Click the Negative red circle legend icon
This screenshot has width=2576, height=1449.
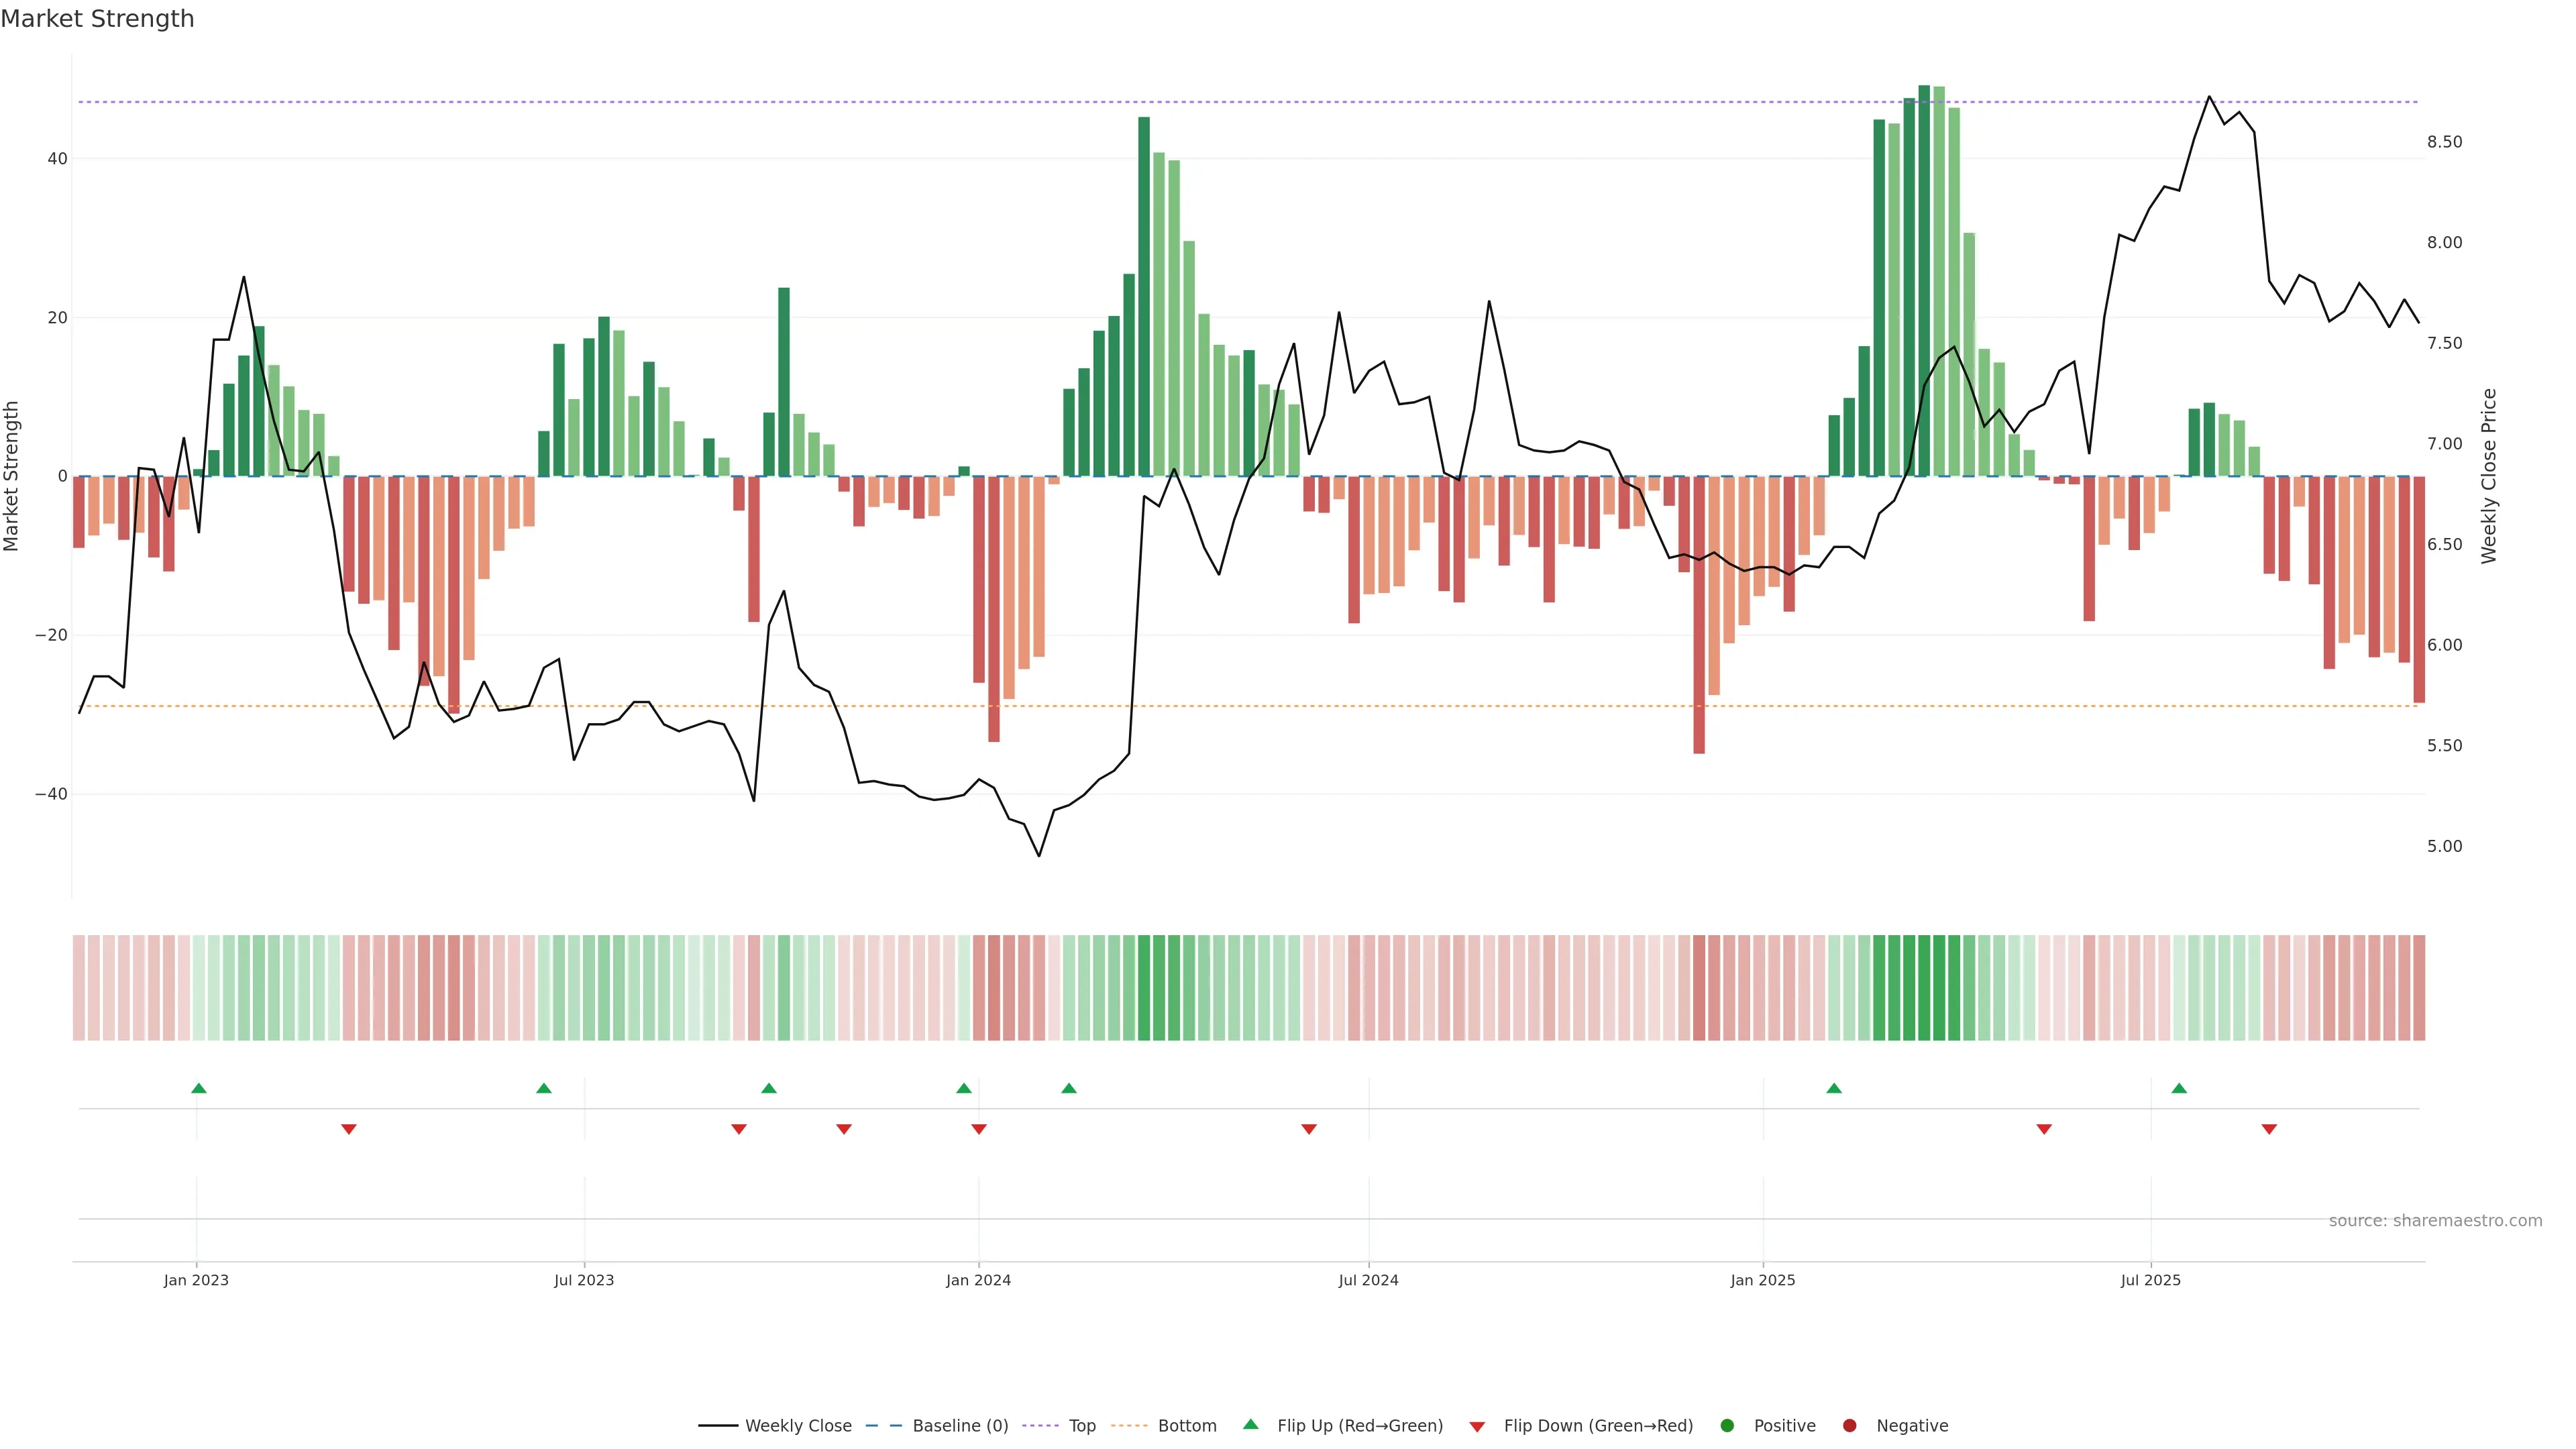click(1849, 1426)
